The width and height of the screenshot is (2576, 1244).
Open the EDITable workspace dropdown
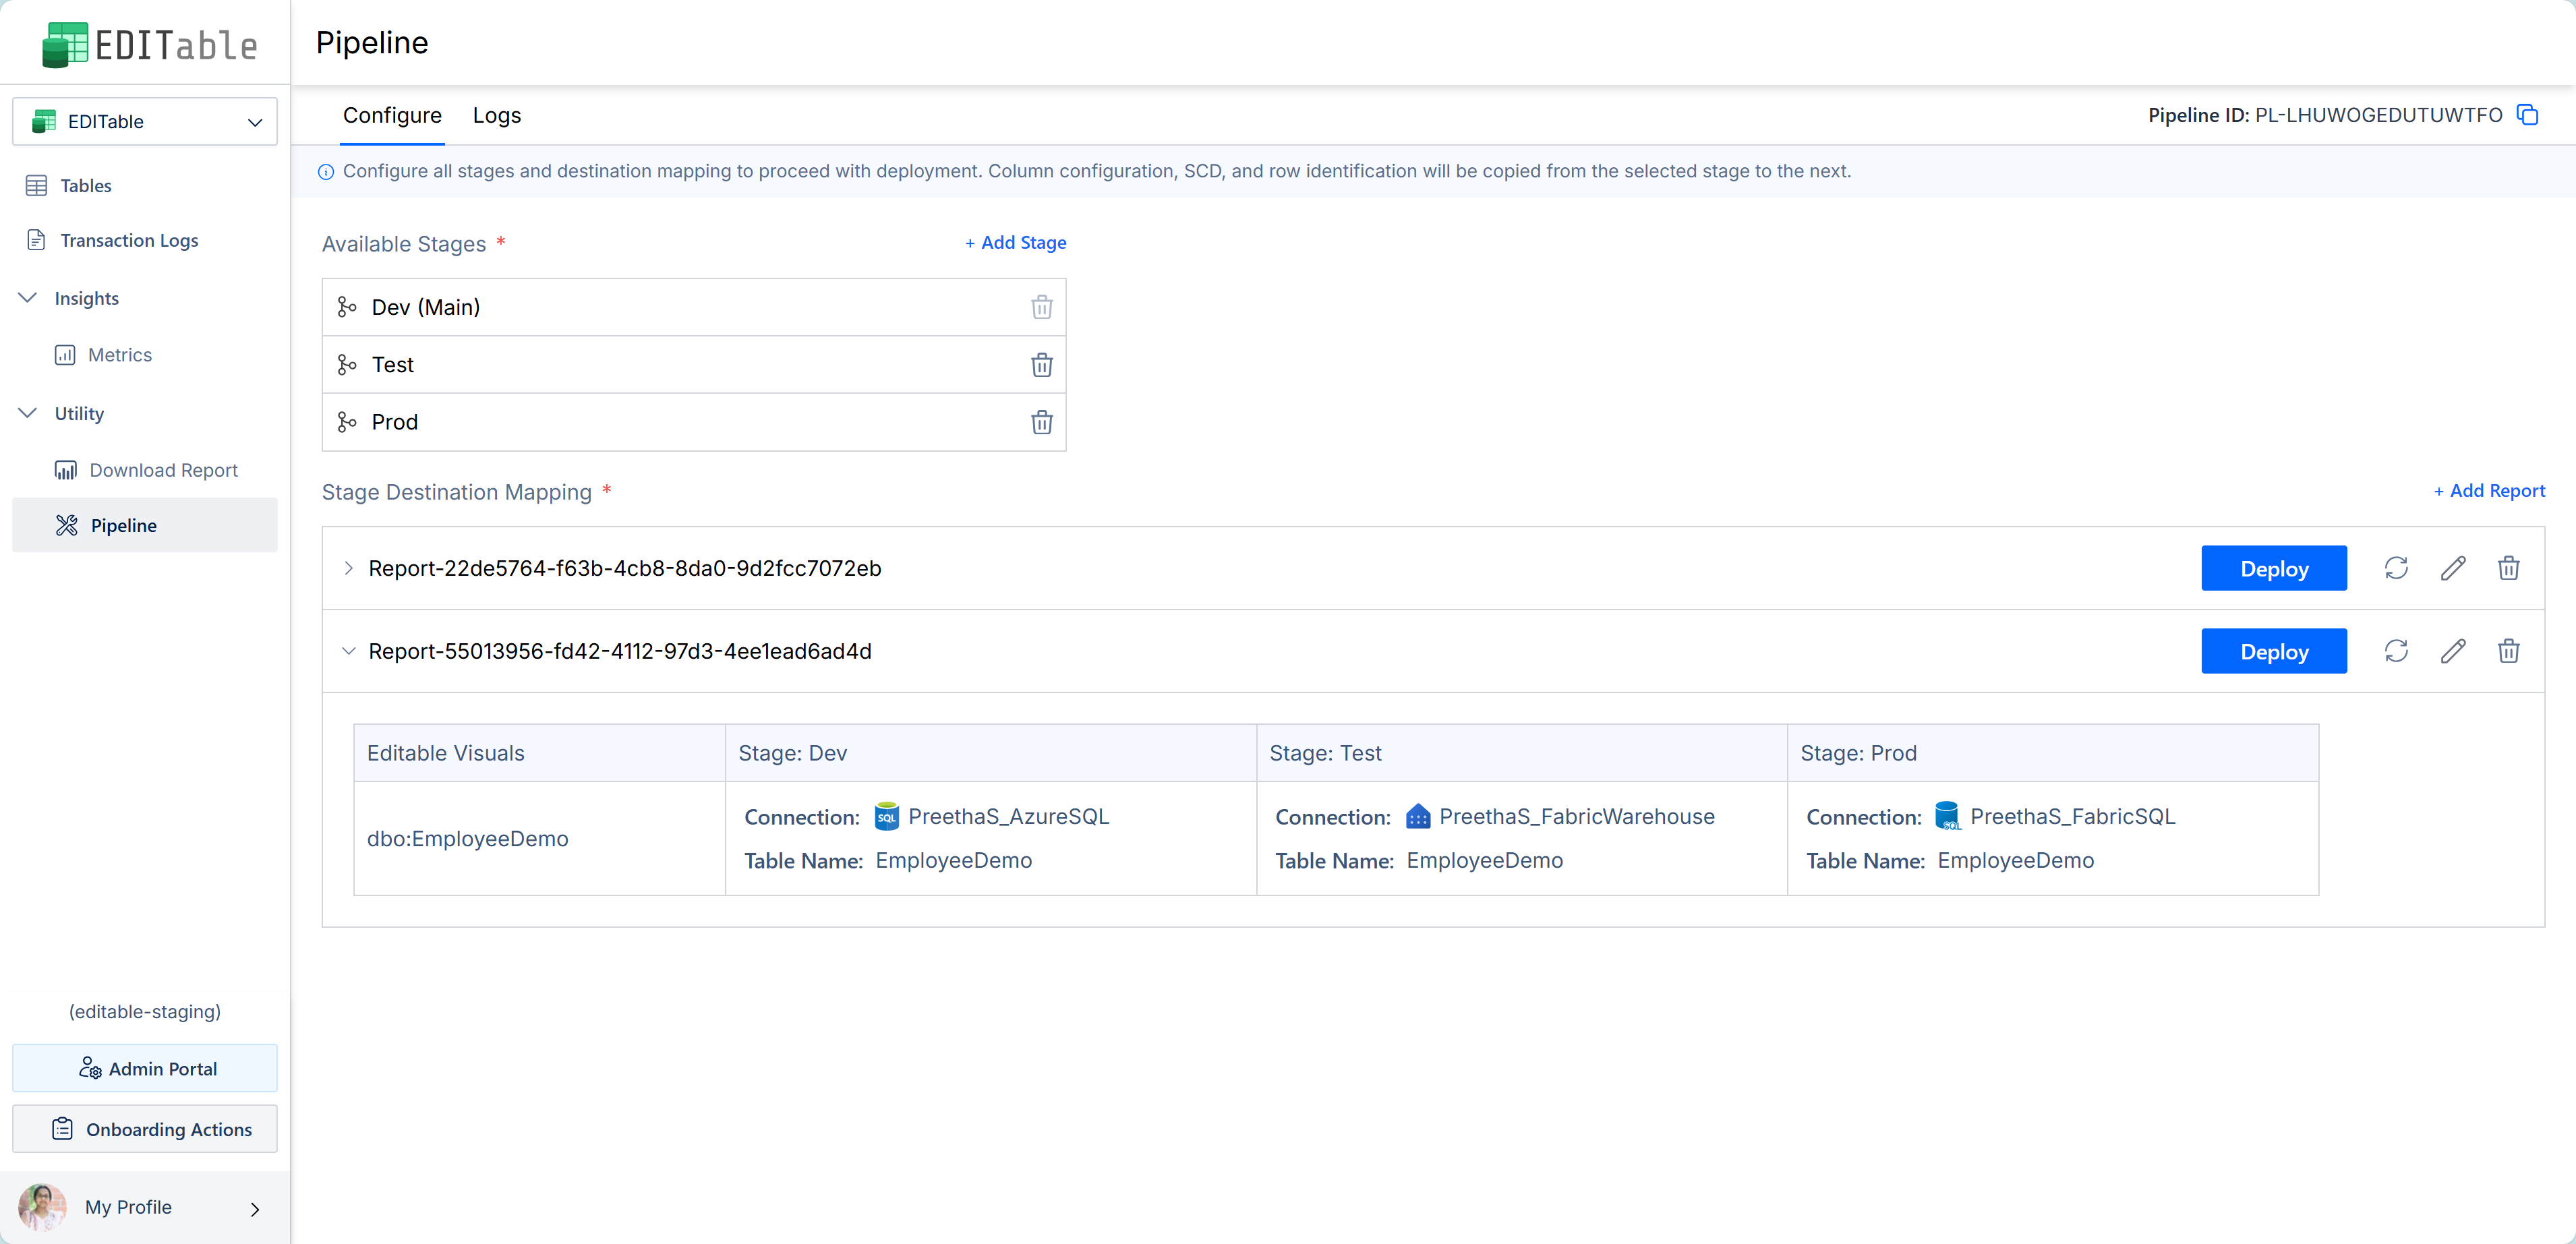145,121
